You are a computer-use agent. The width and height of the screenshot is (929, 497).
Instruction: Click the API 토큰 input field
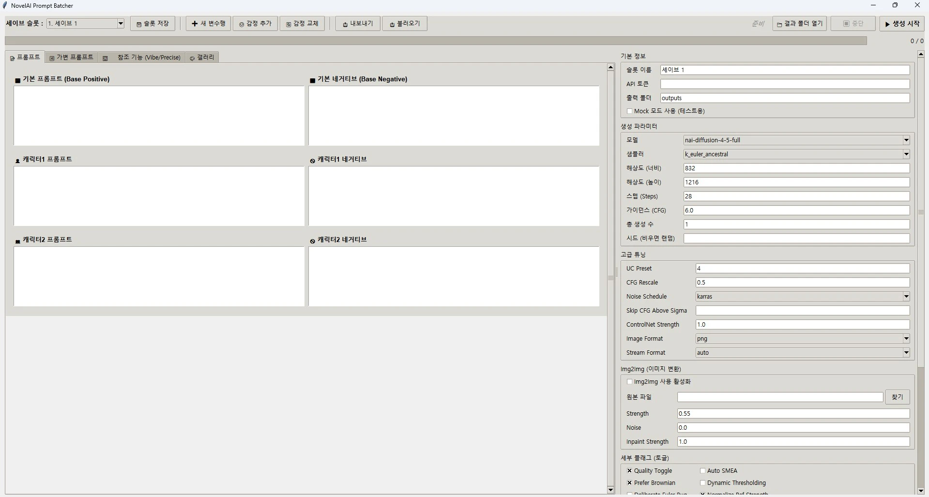click(784, 84)
